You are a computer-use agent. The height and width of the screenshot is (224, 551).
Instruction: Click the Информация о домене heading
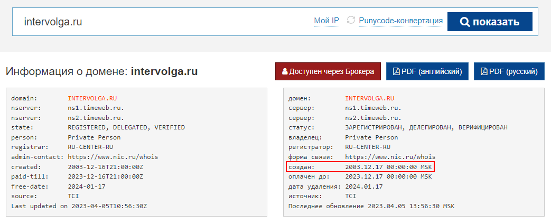101,71
